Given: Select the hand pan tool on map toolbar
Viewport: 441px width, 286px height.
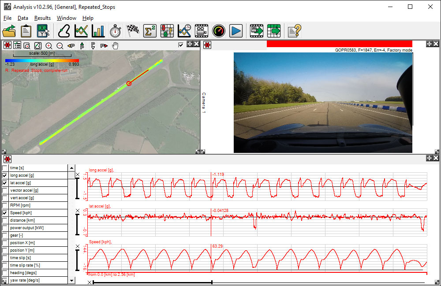Looking at the screenshot, I should (115, 45).
